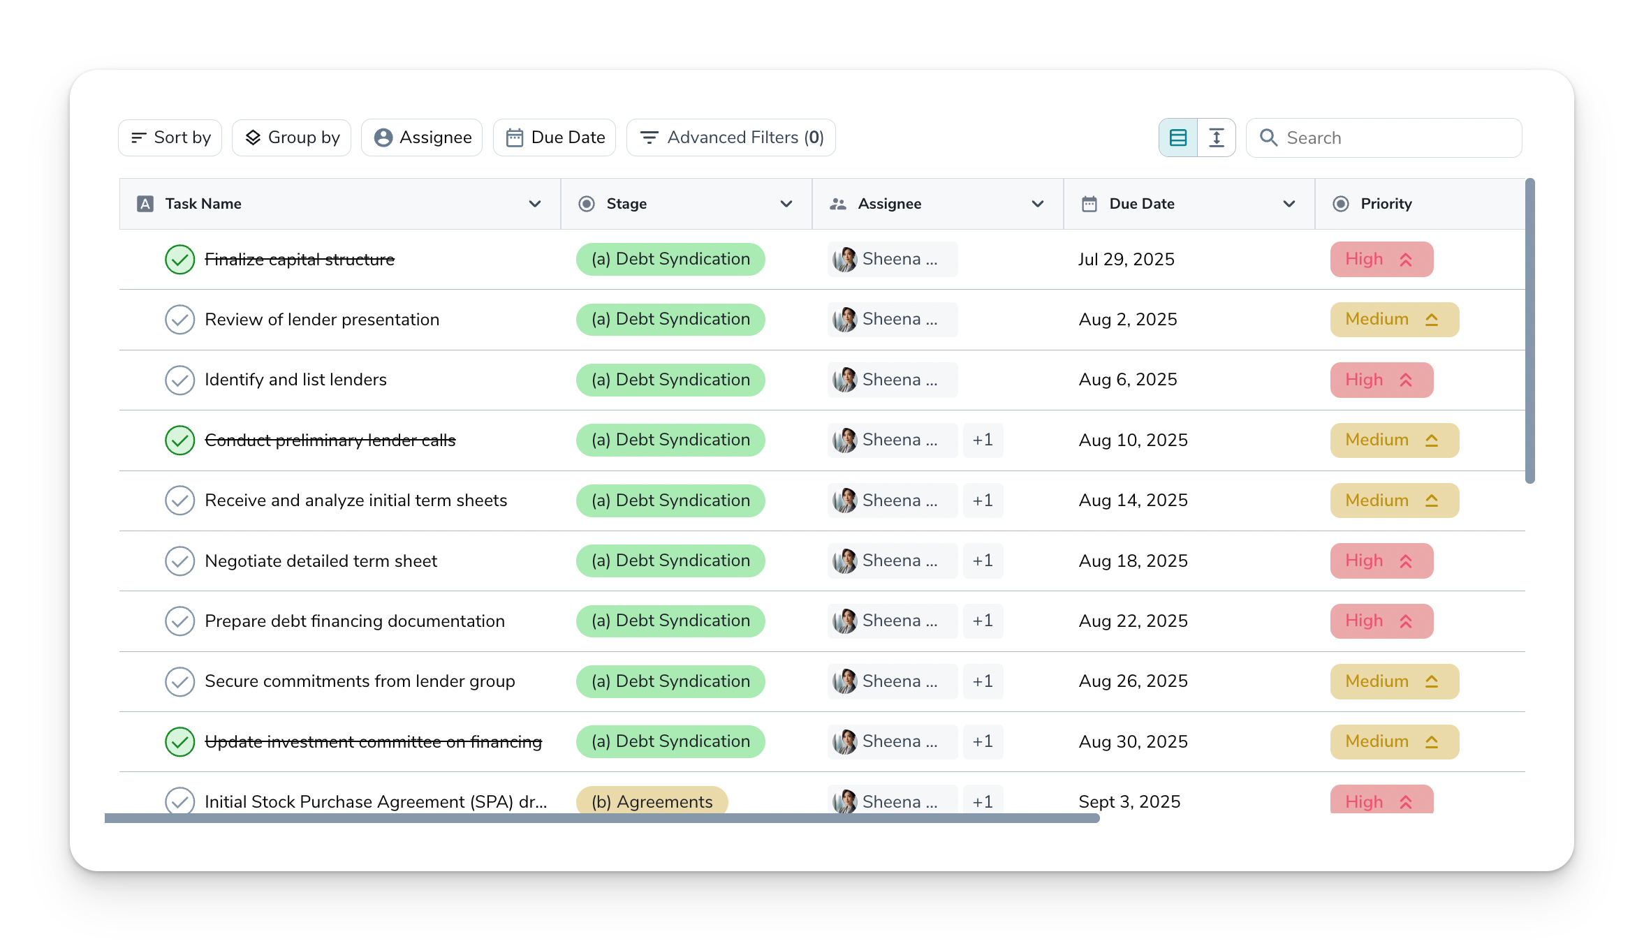Uncheck Finalize capital structure task
Image resolution: width=1644 pixels, height=941 pixels.
pyautogui.click(x=179, y=260)
